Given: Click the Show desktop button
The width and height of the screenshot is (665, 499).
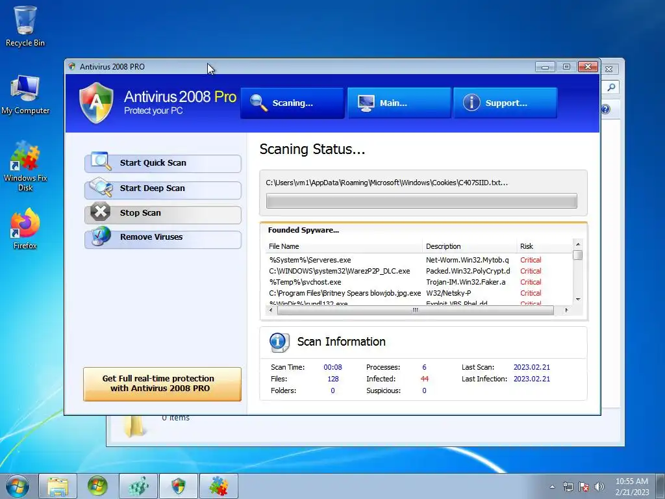Looking at the screenshot, I should [660, 487].
